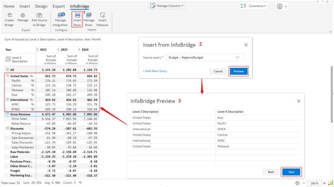
Task: Click the link icon beside APAC
Action: 33,104
